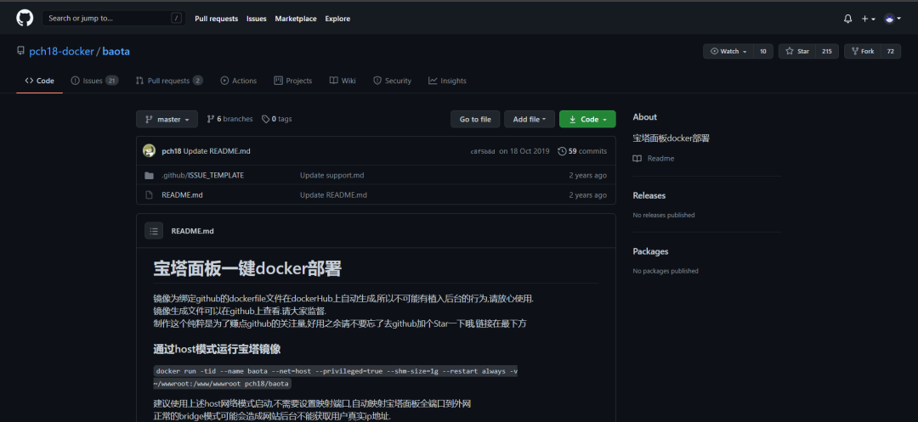Screen dimensions: 918x422
Task: View the 6 branches link
Action: pos(229,119)
